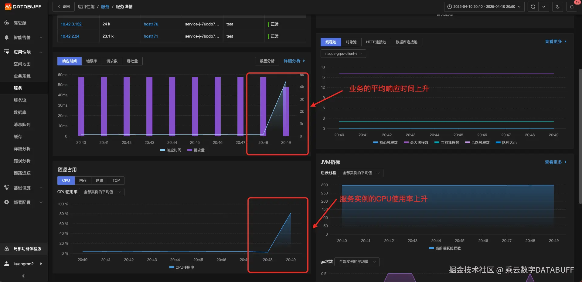This screenshot has height=282, width=582.
Task: Open nacos-grpc-client thread pool dropdown
Action: coord(343,54)
